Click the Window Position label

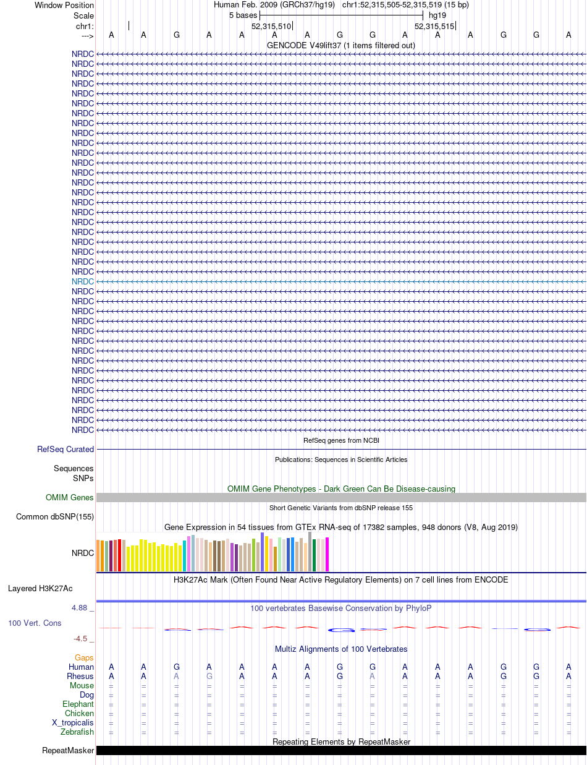coord(64,6)
